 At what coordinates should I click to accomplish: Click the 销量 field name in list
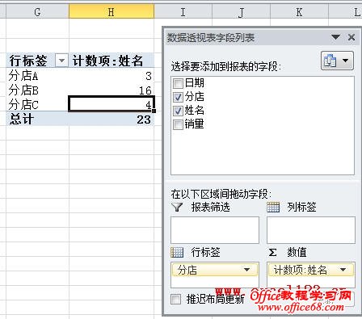click(194, 124)
